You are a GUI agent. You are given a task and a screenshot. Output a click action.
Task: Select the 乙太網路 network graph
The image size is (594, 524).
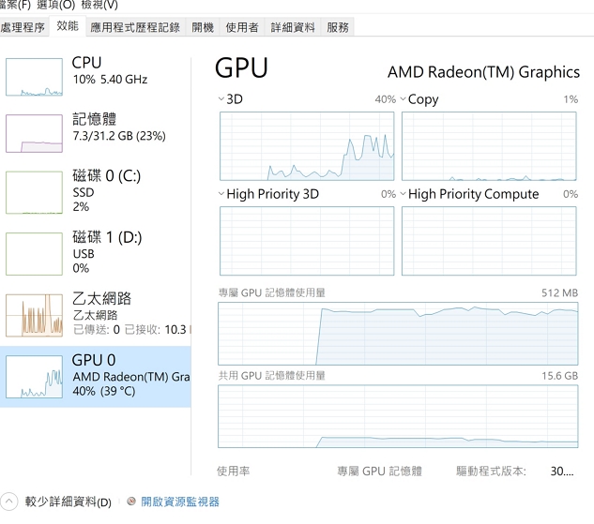pyautogui.click(x=34, y=315)
